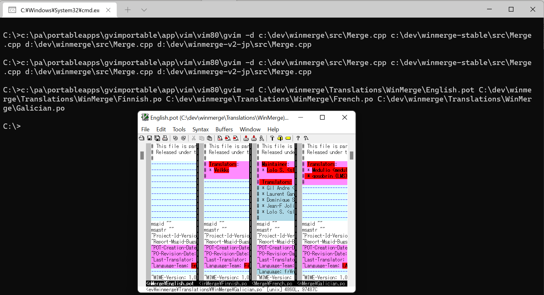Click the English.pot status line

(171, 283)
